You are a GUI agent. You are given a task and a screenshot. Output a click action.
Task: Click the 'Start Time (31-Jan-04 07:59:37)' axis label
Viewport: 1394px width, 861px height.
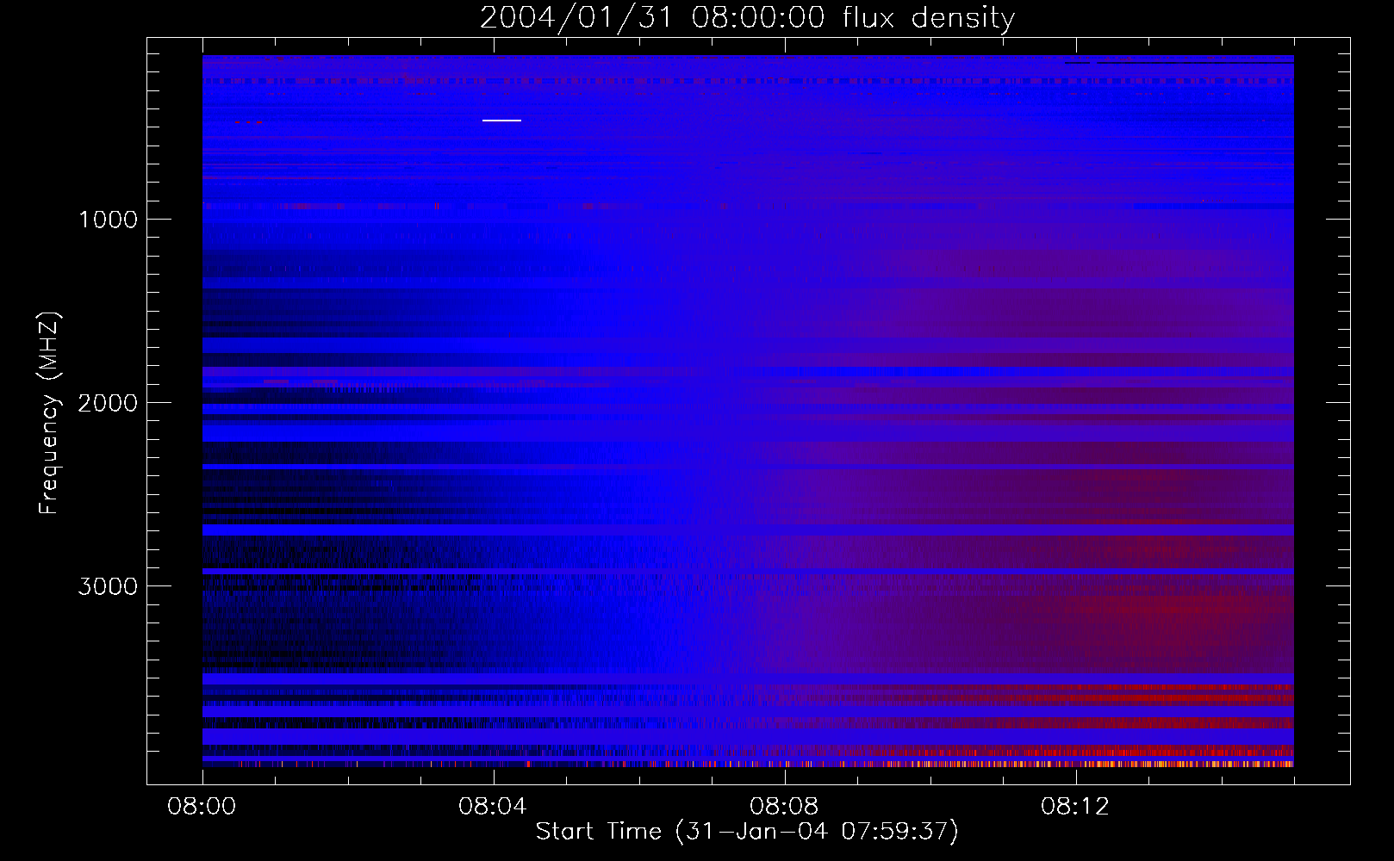pyautogui.click(x=747, y=832)
